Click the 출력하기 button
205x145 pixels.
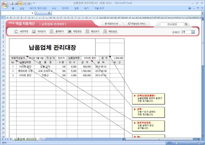[57, 31]
